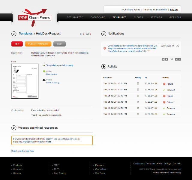Click Template for publish is ready link
This screenshot has width=192, height=180.
60,65
